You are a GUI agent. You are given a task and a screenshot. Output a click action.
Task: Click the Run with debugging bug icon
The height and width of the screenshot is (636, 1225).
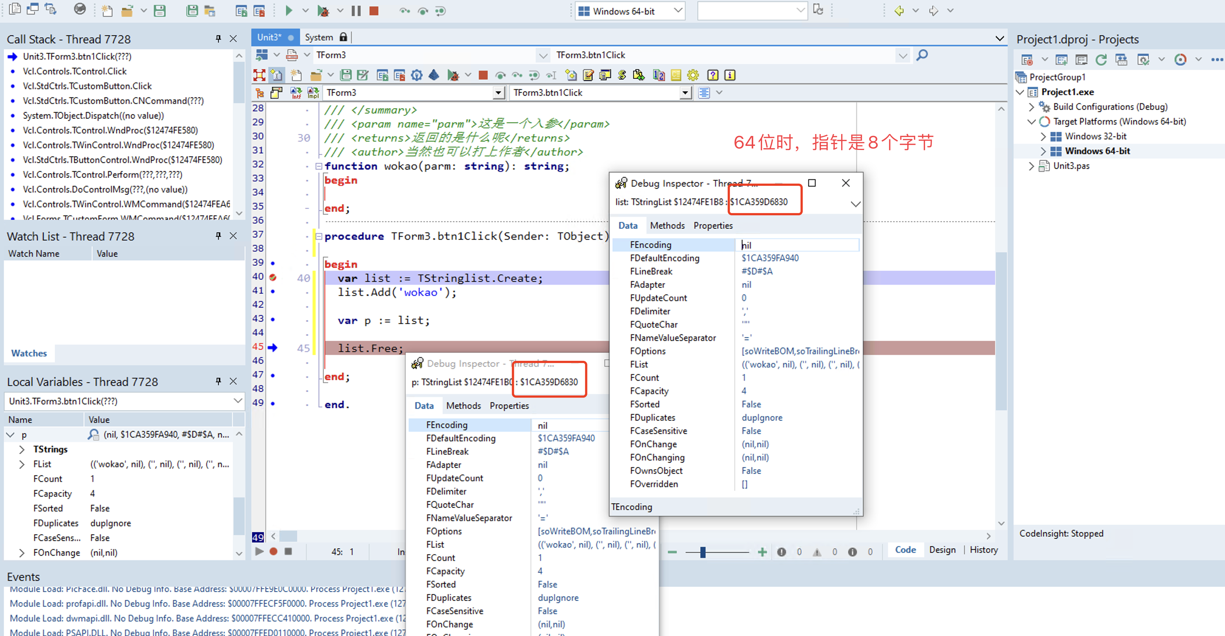pyautogui.click(x=323, y=10)
